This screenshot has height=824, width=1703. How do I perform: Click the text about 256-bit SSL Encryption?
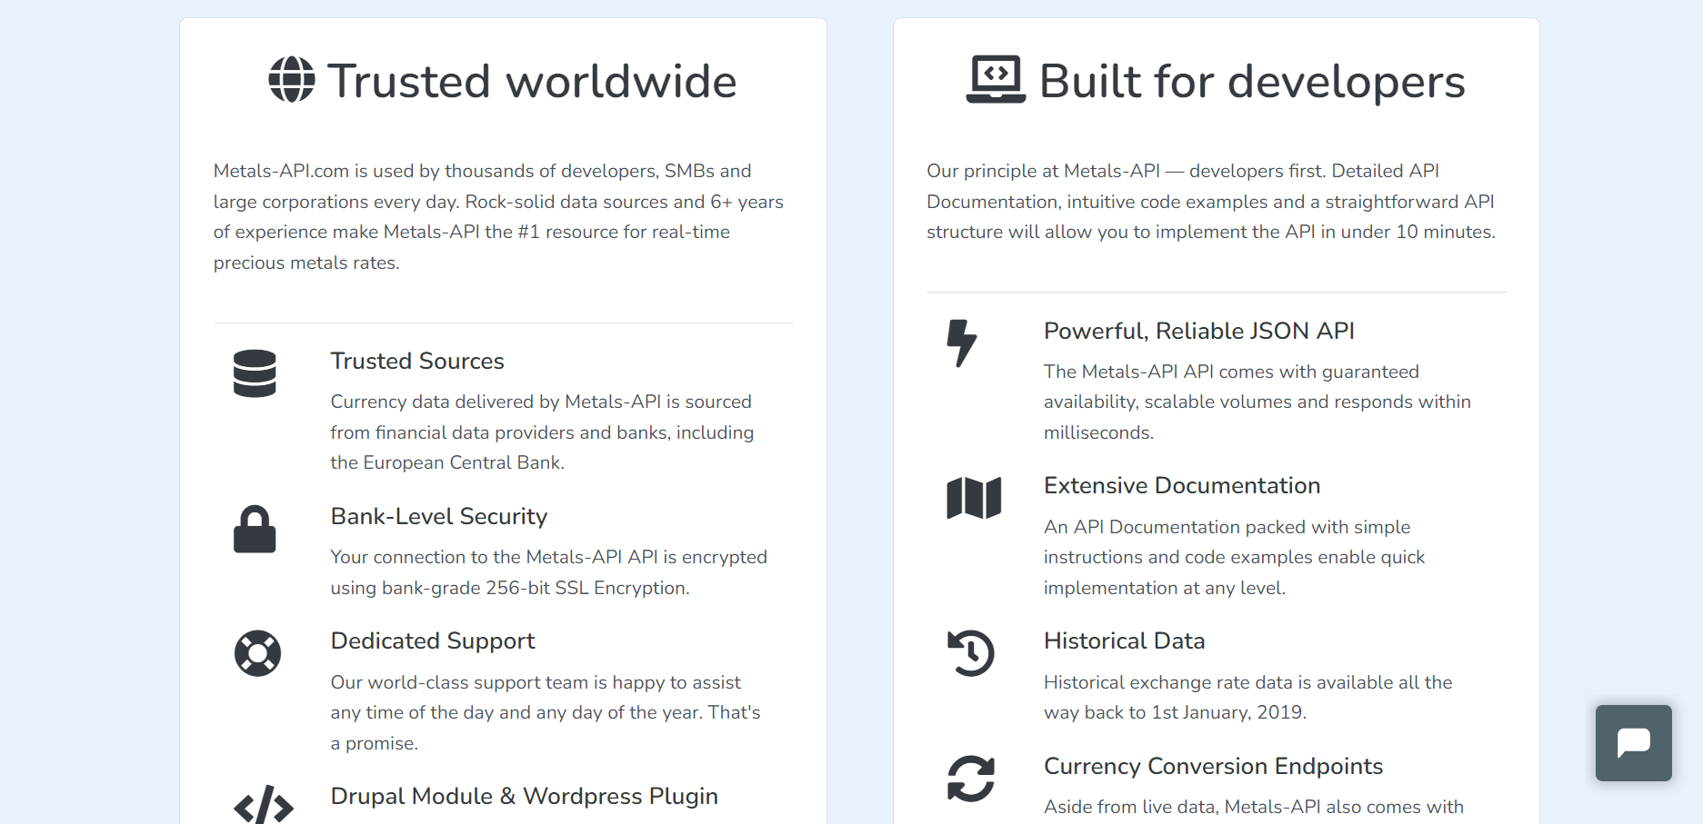pyautogui.click(x=549, y=572)
